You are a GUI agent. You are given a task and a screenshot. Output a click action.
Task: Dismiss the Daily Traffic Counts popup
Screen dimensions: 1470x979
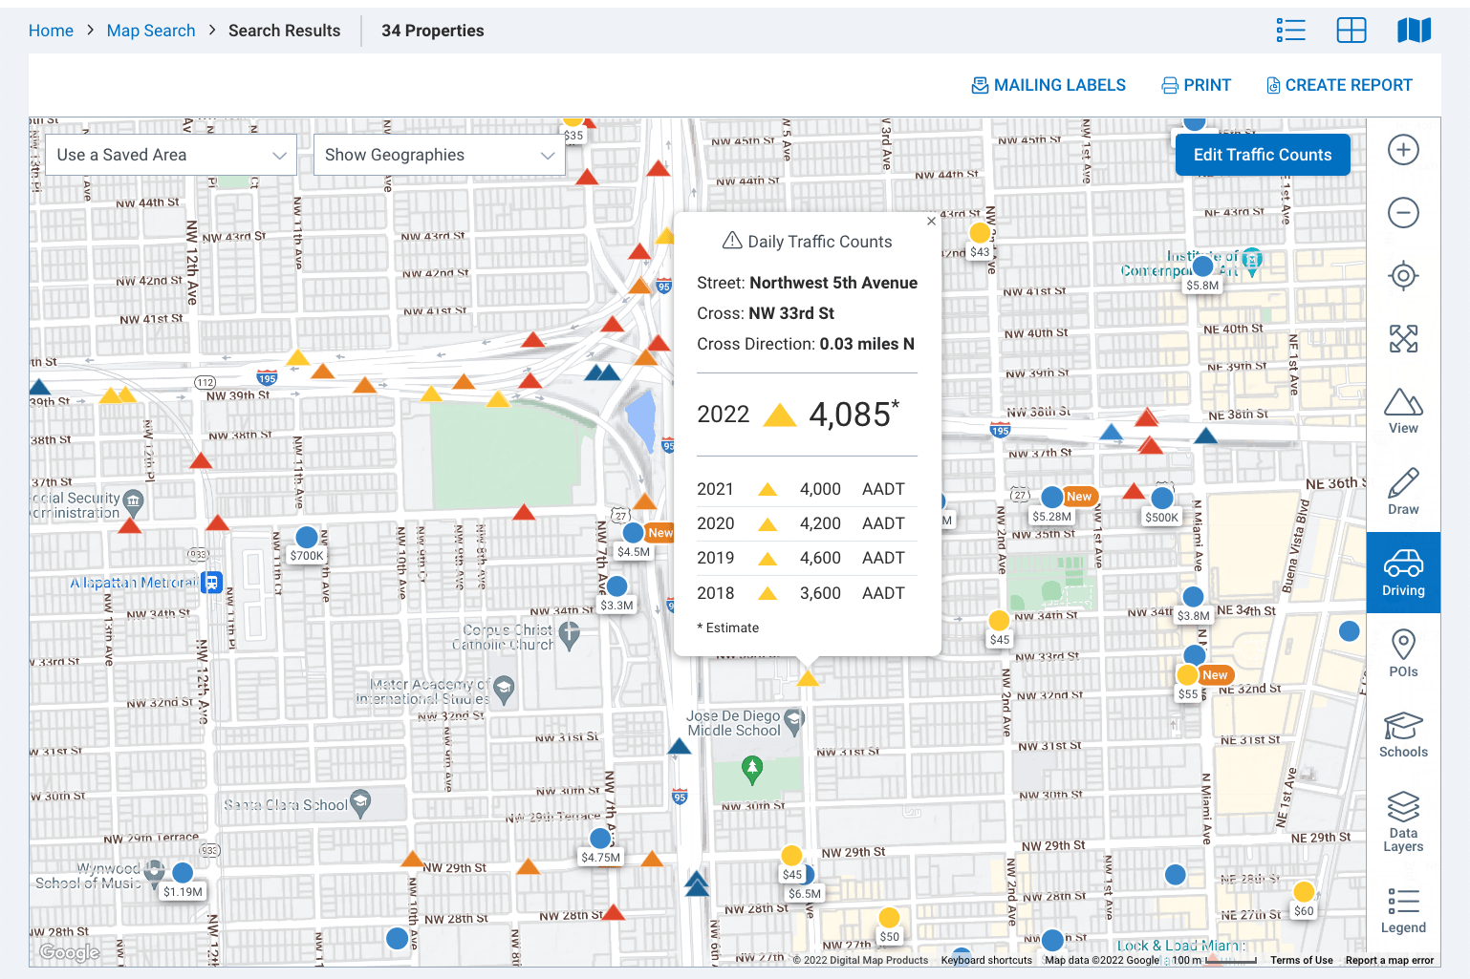tap(930, 221)
